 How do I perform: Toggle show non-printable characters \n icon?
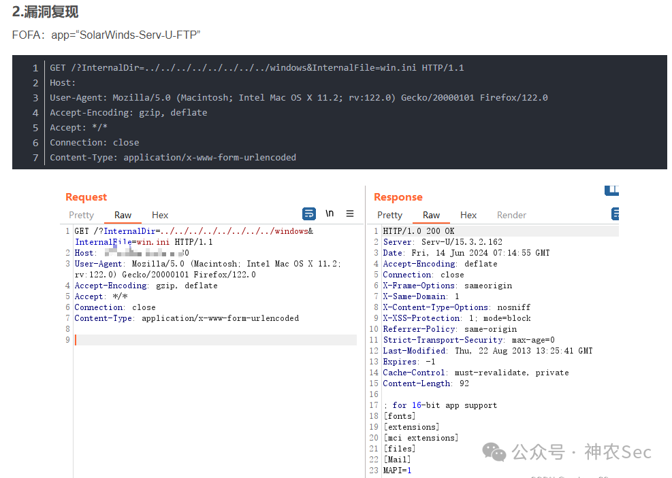point(330,213)
